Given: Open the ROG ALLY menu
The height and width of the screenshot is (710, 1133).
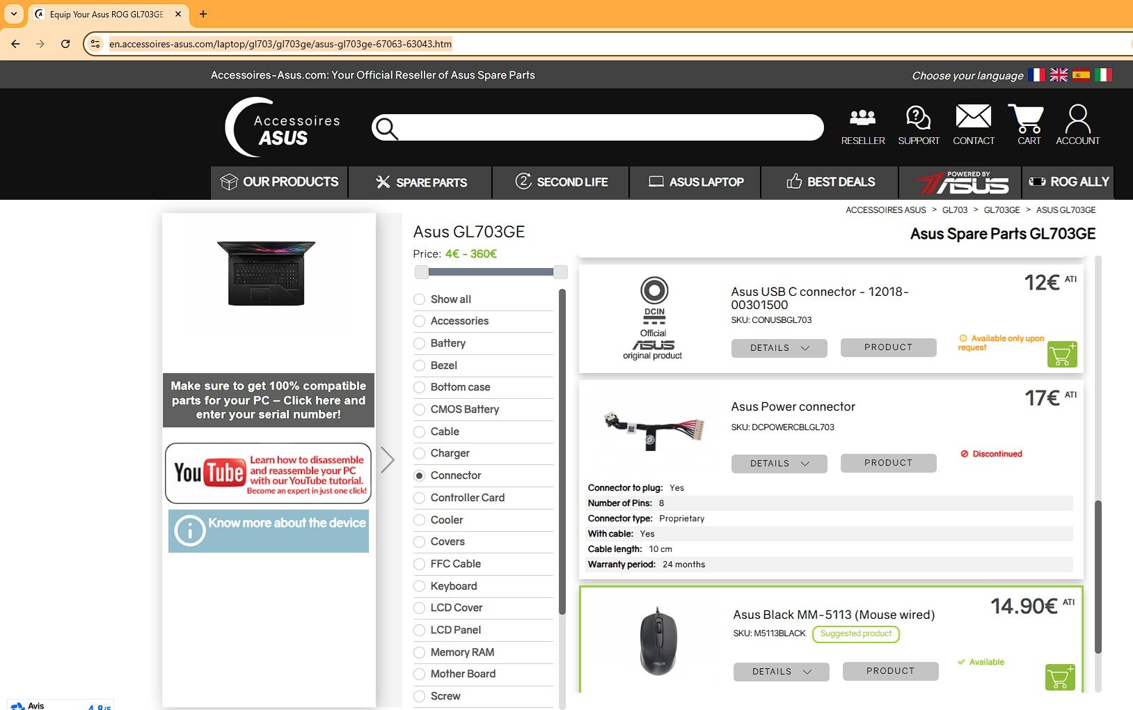Looking at the screenshot, I should [1068, 182].
